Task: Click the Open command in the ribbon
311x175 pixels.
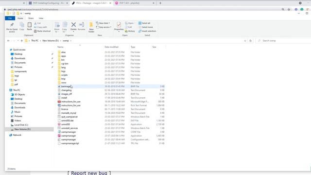Action: [129, 23]
